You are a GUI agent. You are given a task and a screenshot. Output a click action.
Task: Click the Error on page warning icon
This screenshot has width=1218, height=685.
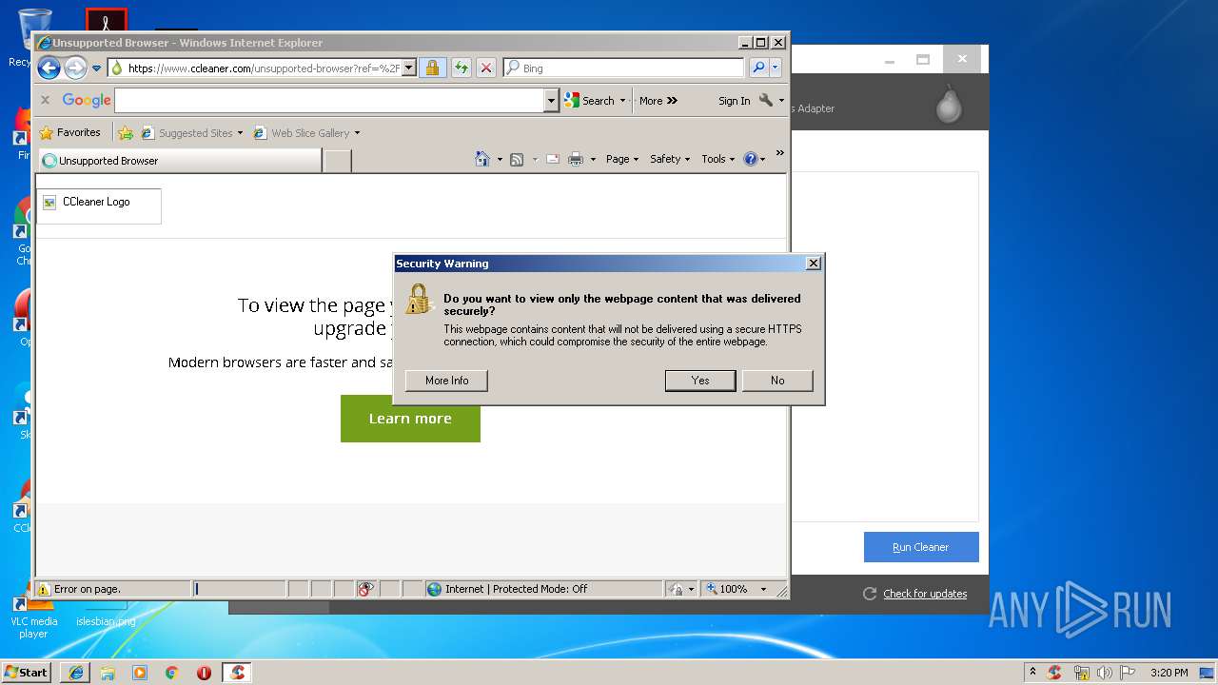pos(44,589)
